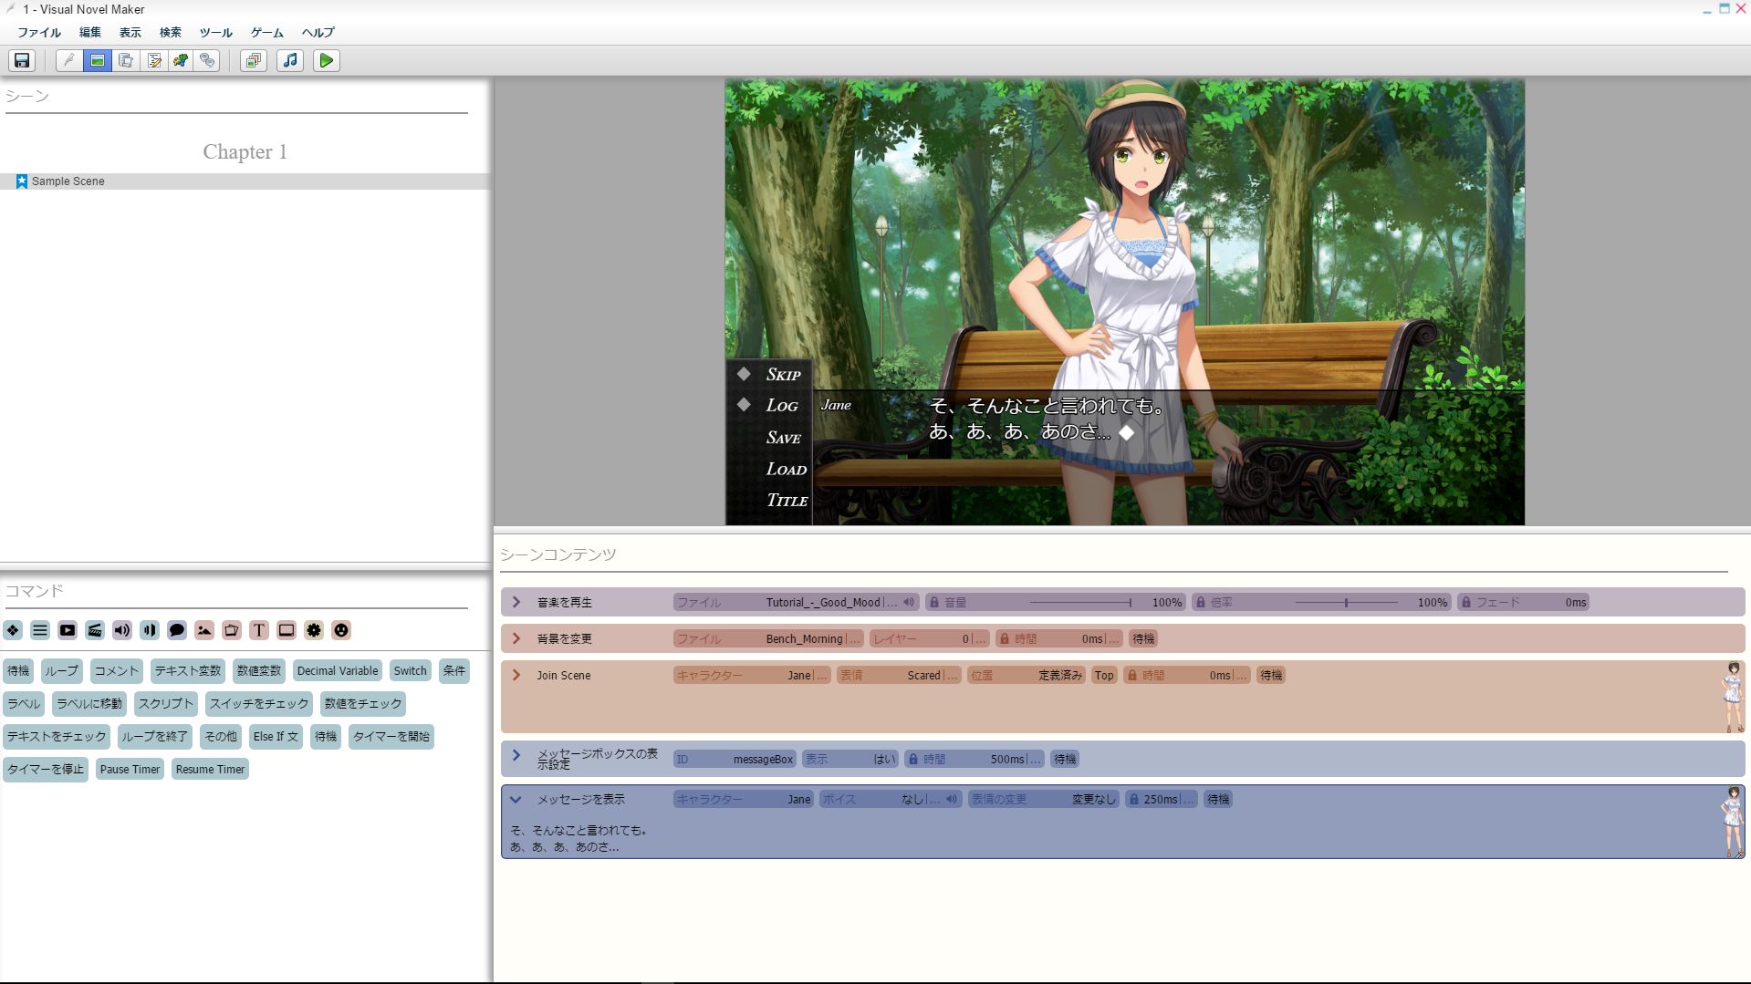Select the overlapping frames command category icon
Screen dimensions: 1751x984
[x=232, y=630]
